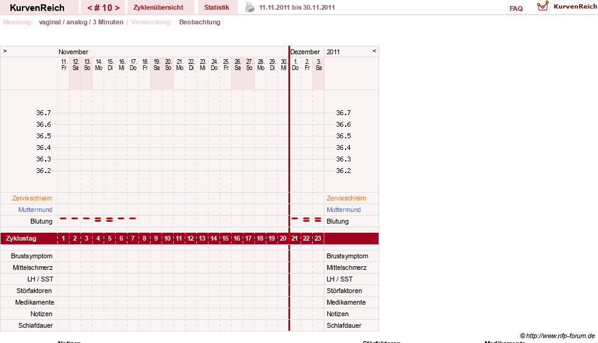Click the KurvenReich title at top left
This screenshot has height=343, width=598.
click(x=37, y=8)
